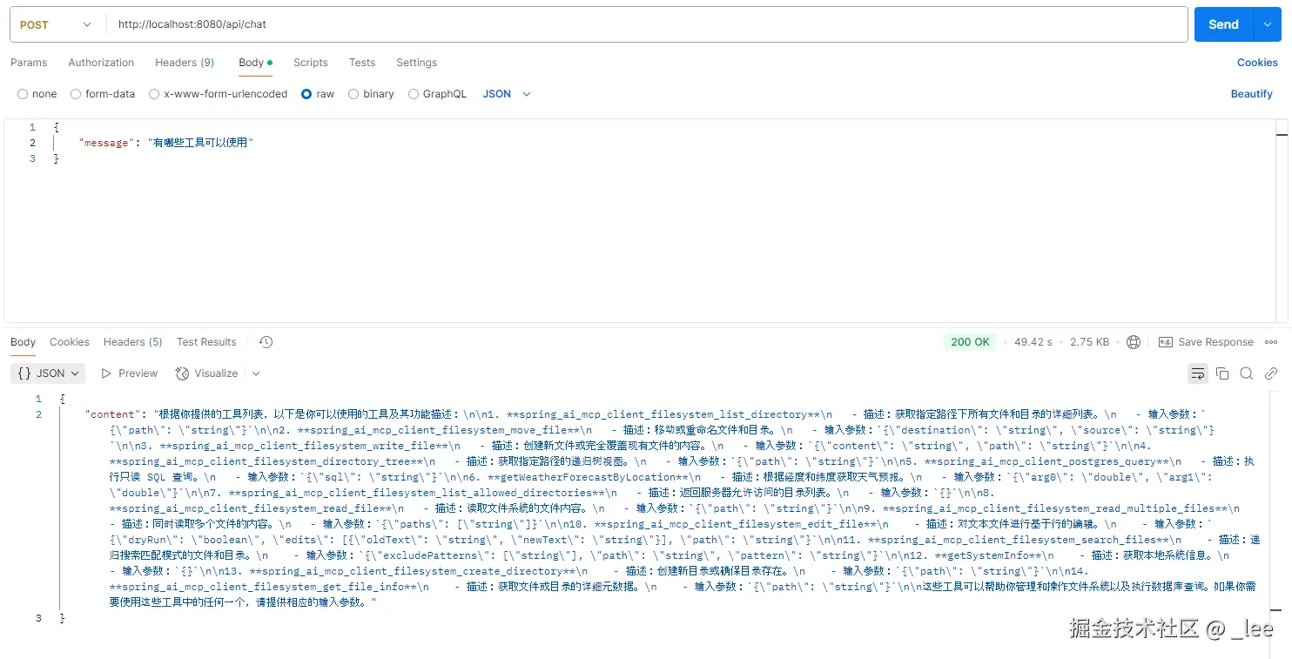1292x659 pixels.
Task: Select the binary body type
Action: point(353,94)
